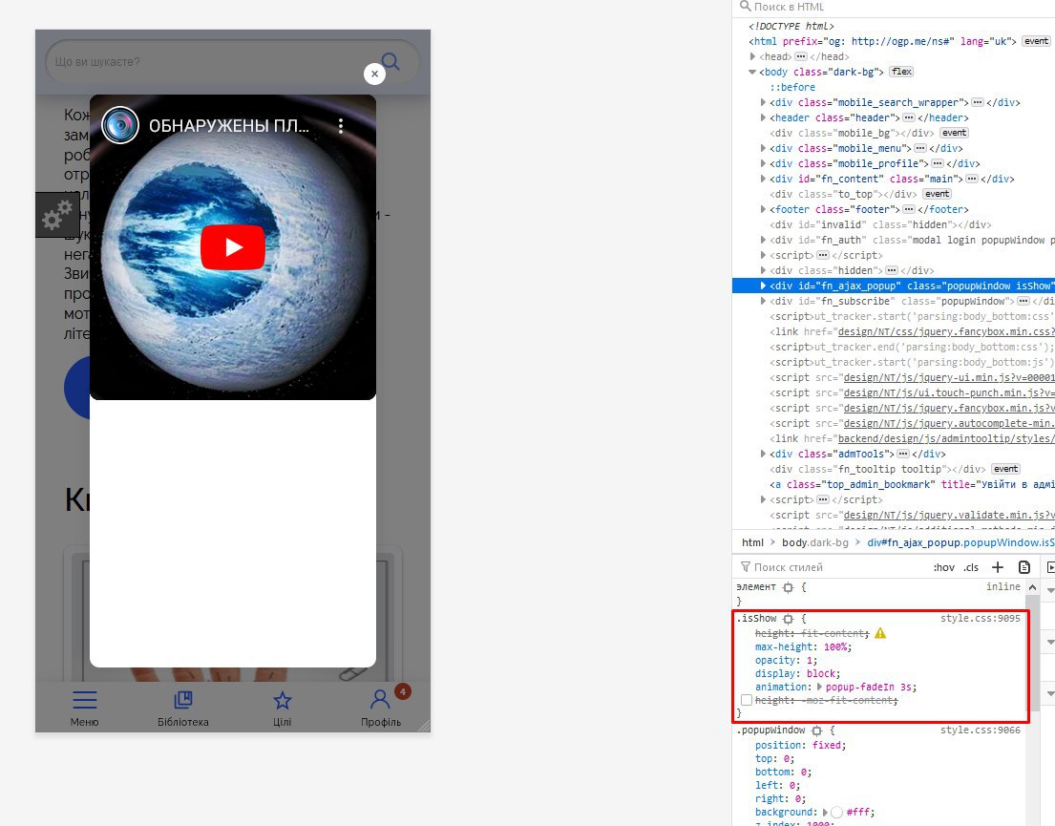The width and height of the screenshot is (1055, 826).
Task: Expand the background shorthand property
Action: (825, 813)
